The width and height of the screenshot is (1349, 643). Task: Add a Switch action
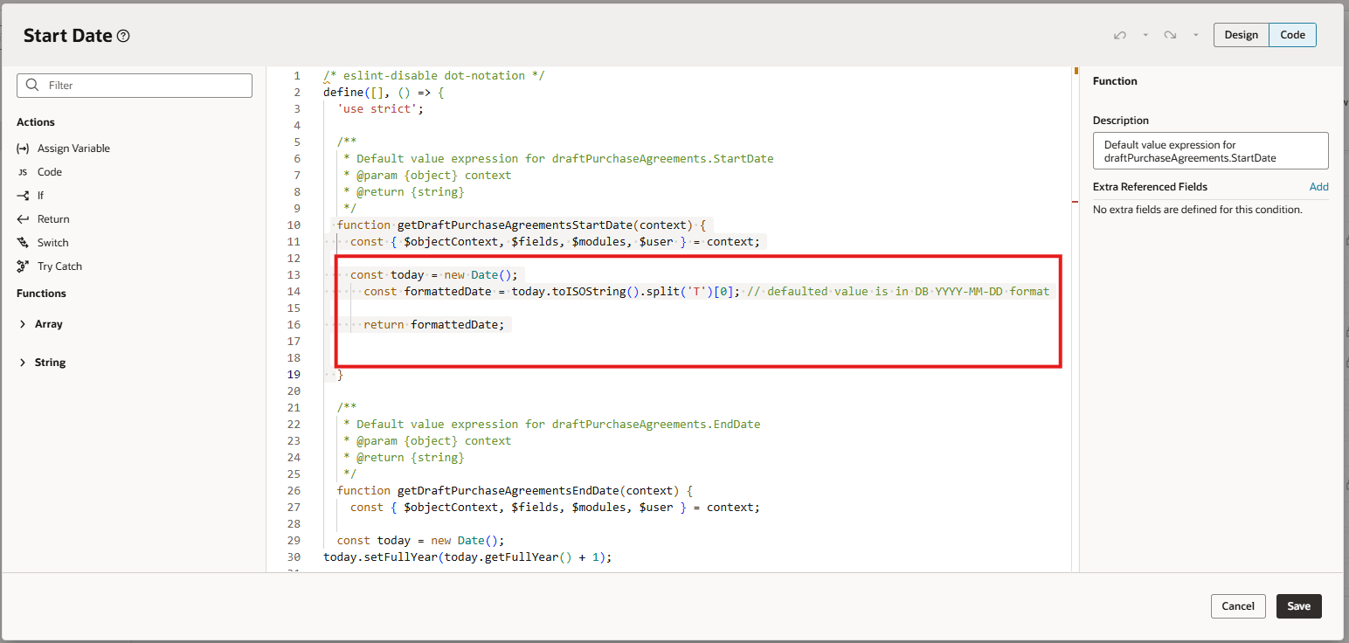click(x=52, y=242)
